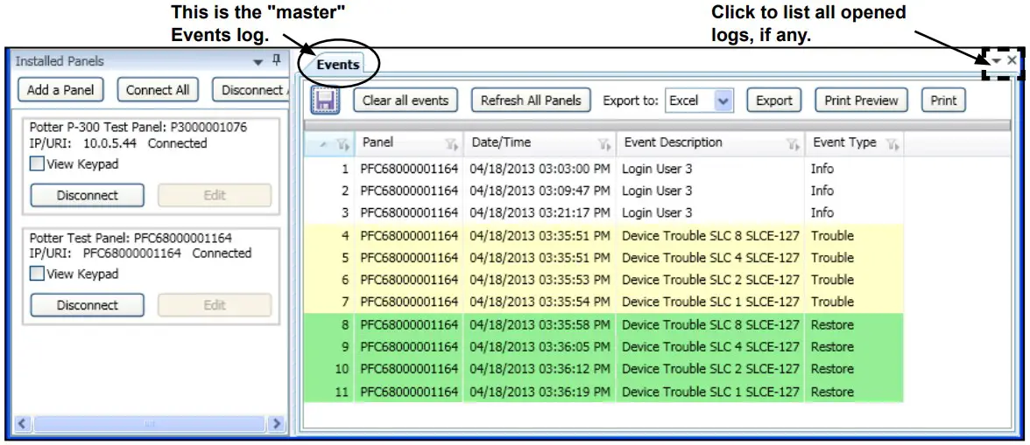Click the Connect All button
Screen dimensions: 1030x445
click(x=158, y=90)
